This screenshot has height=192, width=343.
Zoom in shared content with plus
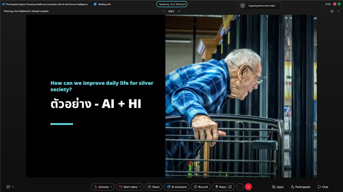(179, 11)
